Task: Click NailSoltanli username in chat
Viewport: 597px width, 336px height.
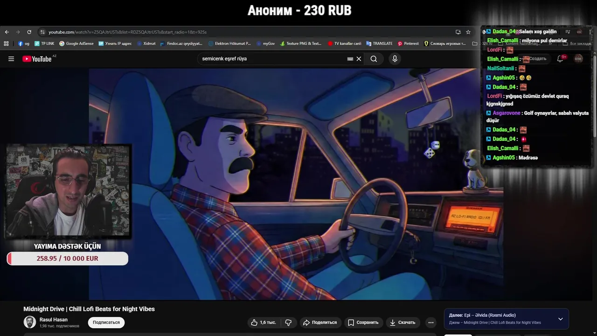Action: (500, 69)
